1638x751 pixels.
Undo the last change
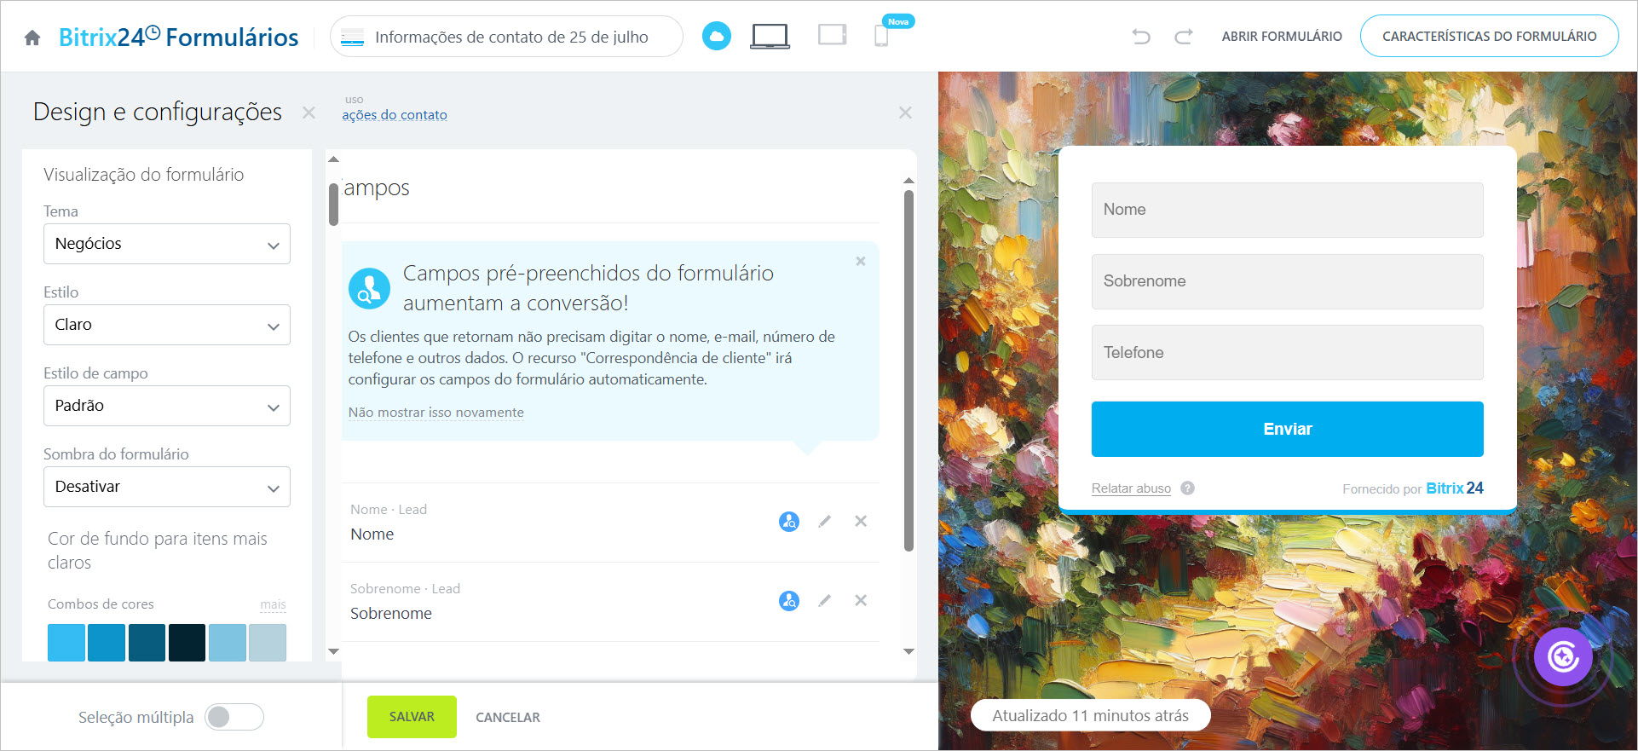(x=1141, y=36)
